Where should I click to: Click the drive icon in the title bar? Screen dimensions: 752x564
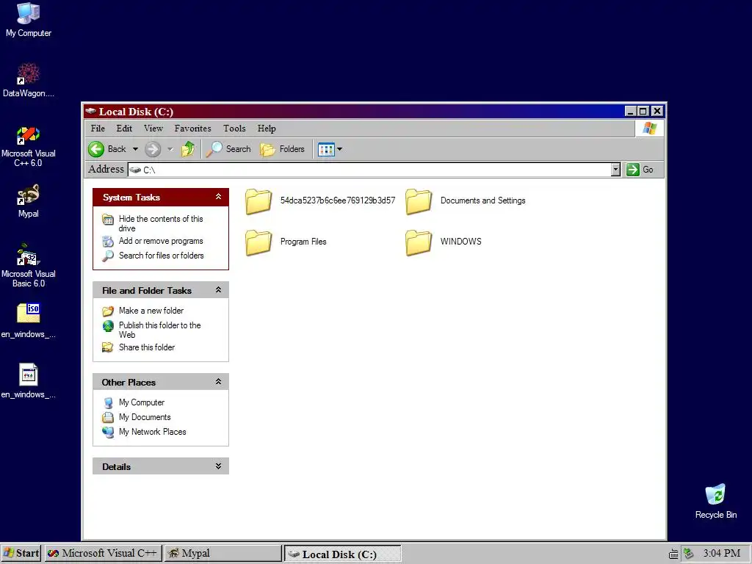[90, 112]
